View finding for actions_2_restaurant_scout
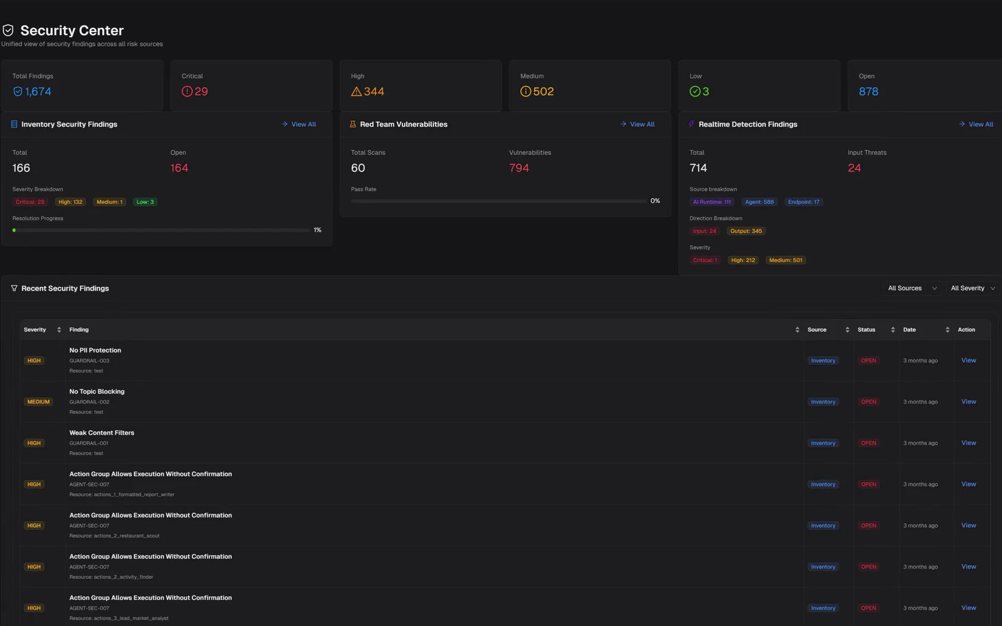Screen dimensions: 1002x626 [969, 525]
